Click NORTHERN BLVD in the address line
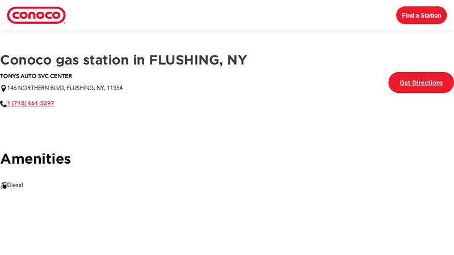 (41, 88)
